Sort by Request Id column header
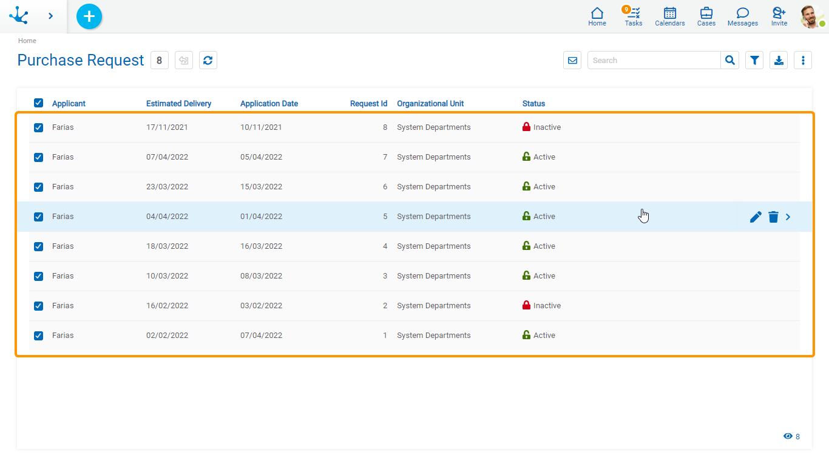 (x=368, y=104)
